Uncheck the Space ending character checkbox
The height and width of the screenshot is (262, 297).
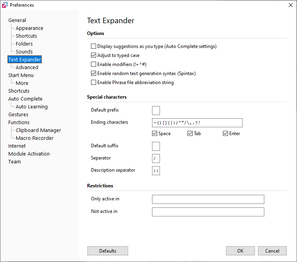pyautogui.click(x=155, y=134)
